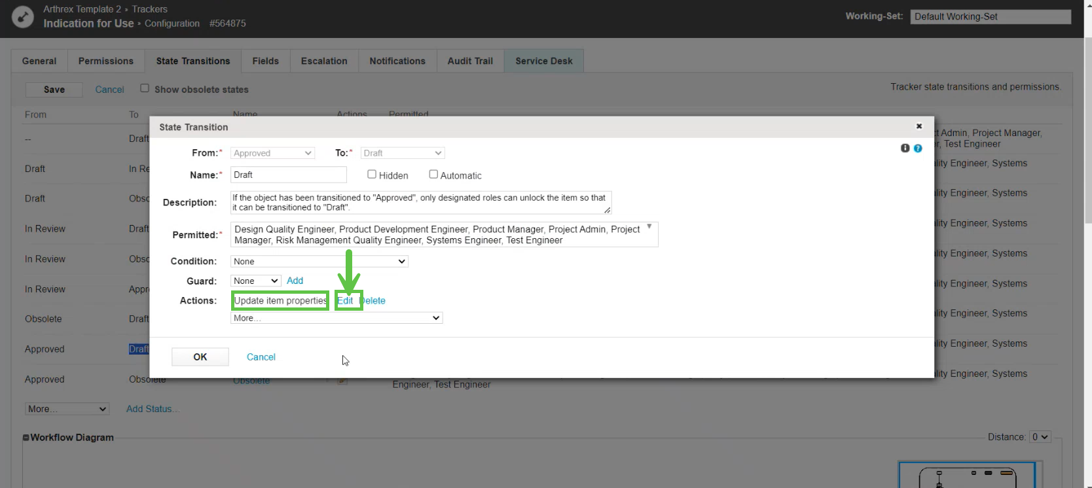Click the transition Name input field

pos(288,175)
